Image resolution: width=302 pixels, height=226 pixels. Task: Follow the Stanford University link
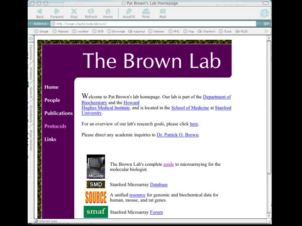pos(223,108)
